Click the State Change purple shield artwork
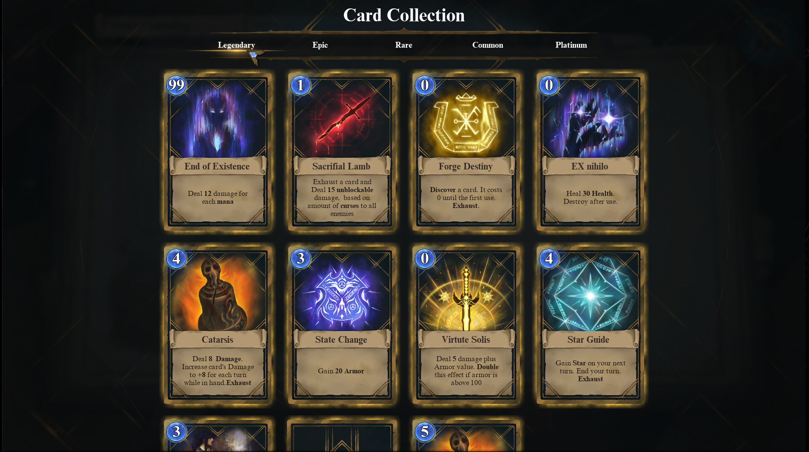The image size is (809, 452). point(342,292)
